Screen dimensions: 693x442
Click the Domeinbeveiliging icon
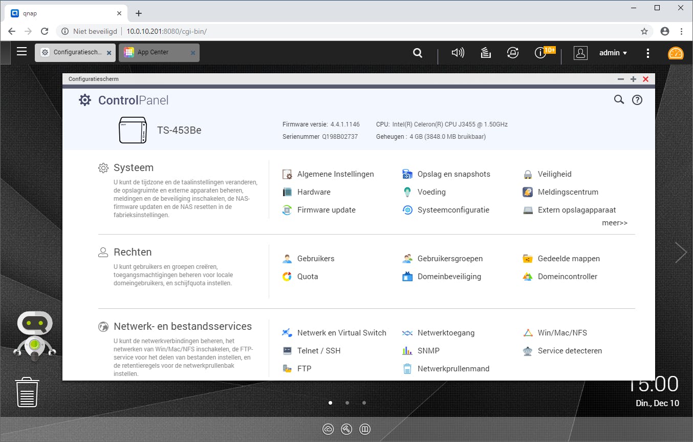(407, 277)
